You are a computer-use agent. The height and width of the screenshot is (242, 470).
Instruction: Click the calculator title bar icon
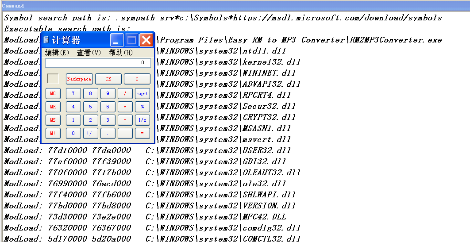[x=46, y=40]
